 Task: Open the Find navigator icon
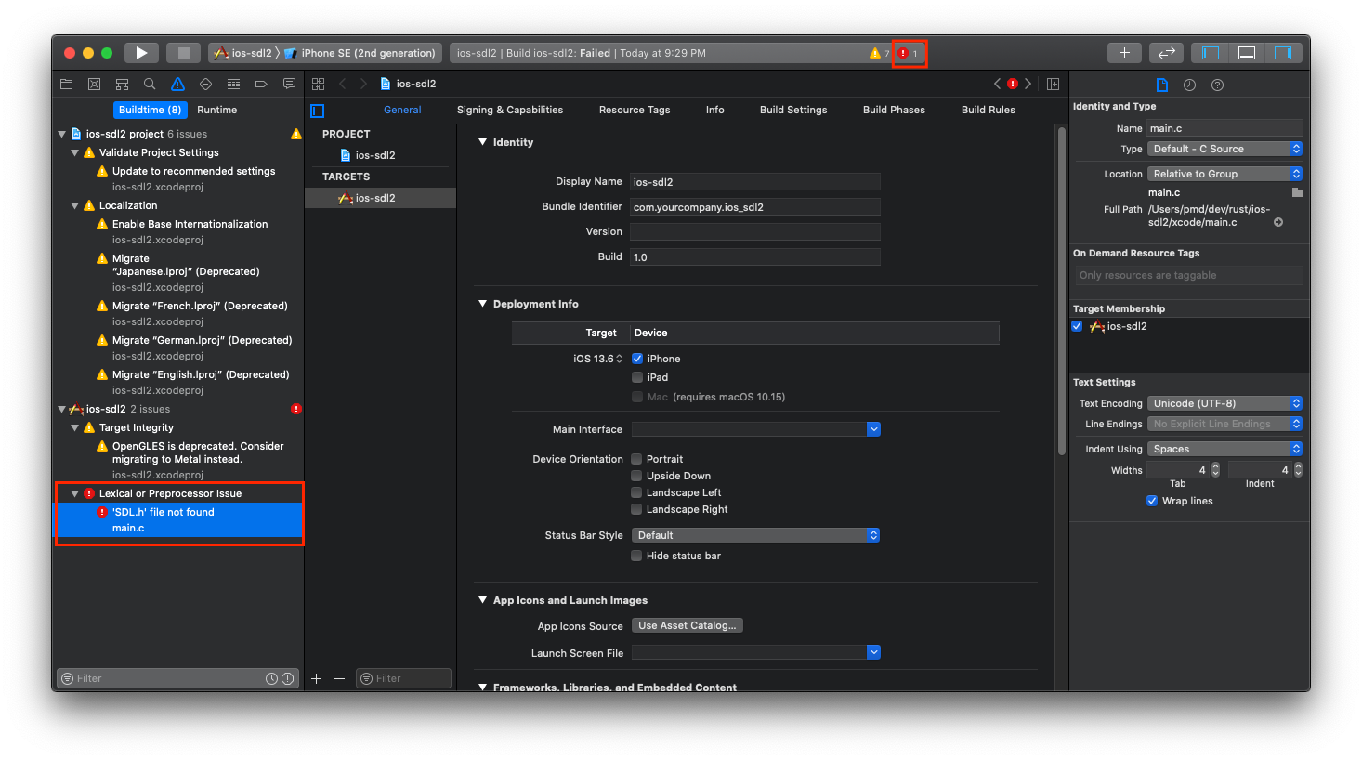[150, 84]
